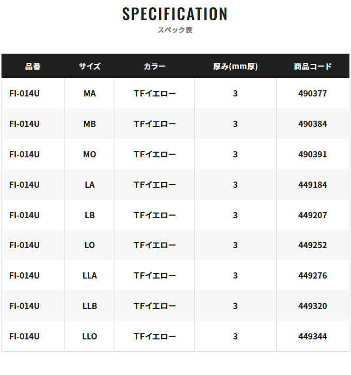
Task: Select product code 449184
Action: click(x=312, y=184)
